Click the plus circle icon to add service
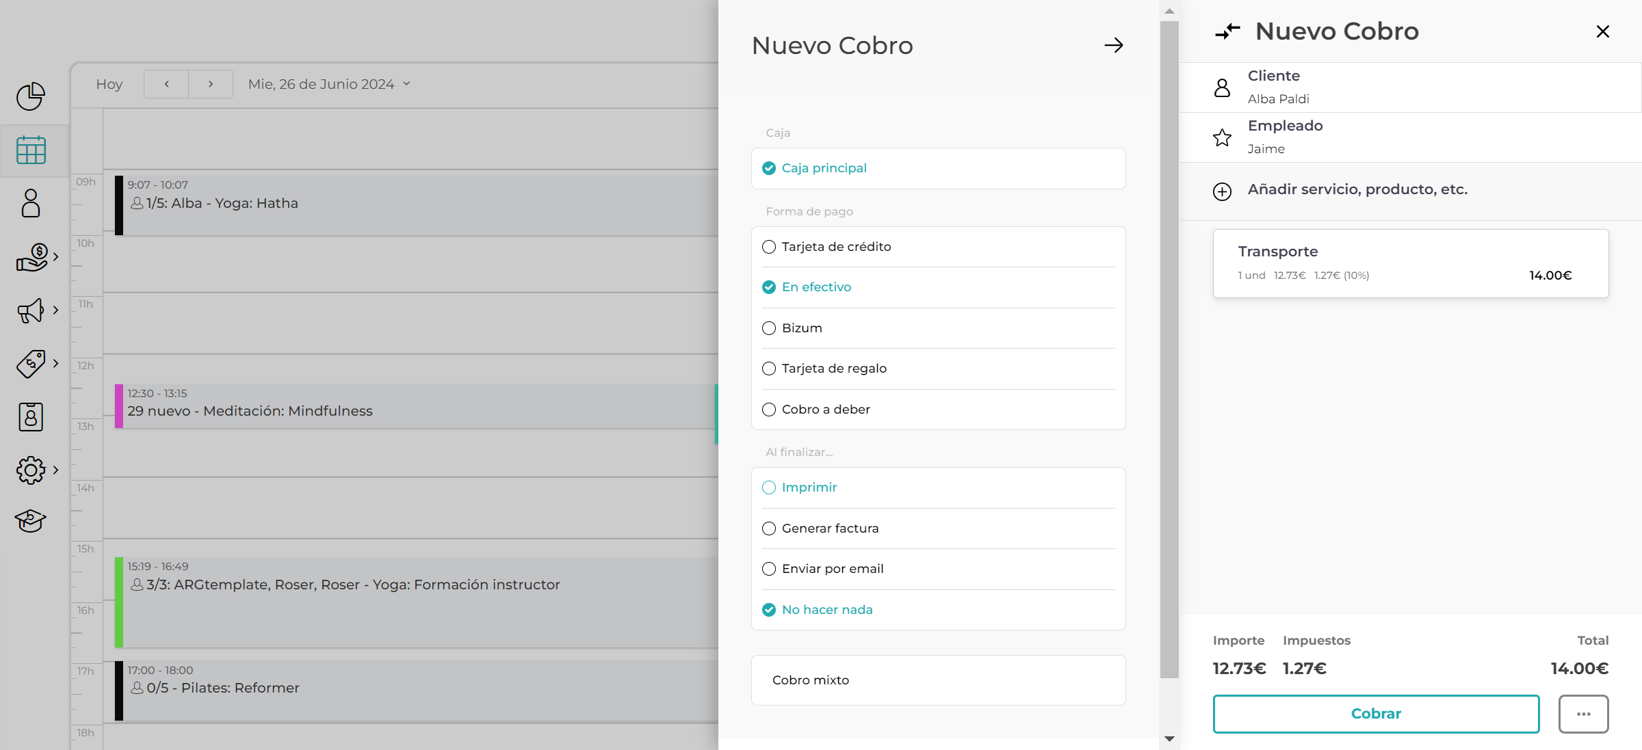1642x750 pixels. coord(1222,191)
